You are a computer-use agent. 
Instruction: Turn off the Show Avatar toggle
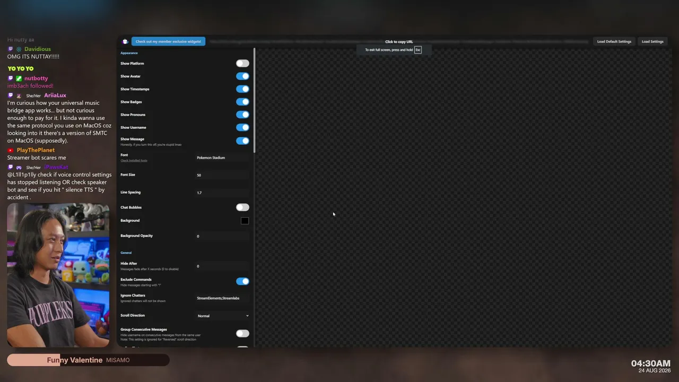tap(242, 76)
